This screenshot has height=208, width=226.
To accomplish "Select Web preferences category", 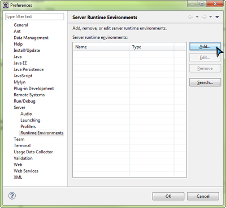I will click(18, 165).
